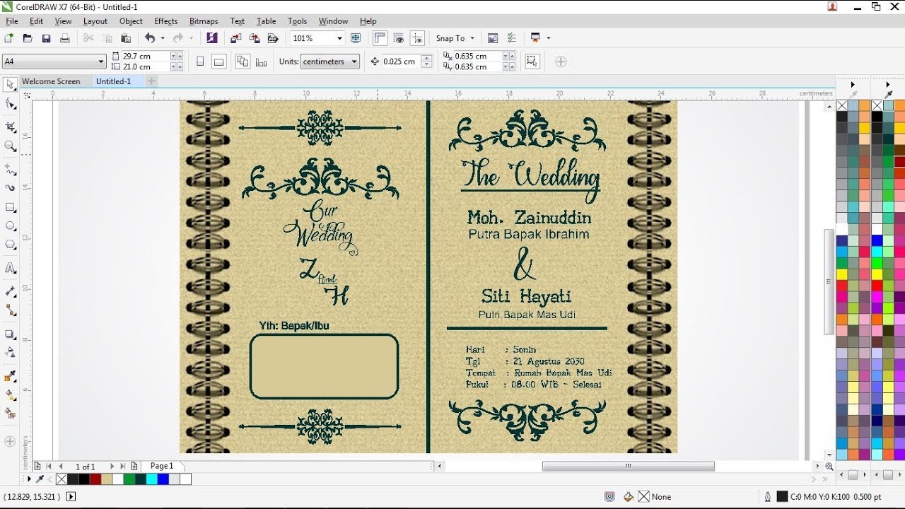The height and width of the screenshot is (509, 905).
Task: Click the No Color swatch in document palette
Action: (62, 479)
